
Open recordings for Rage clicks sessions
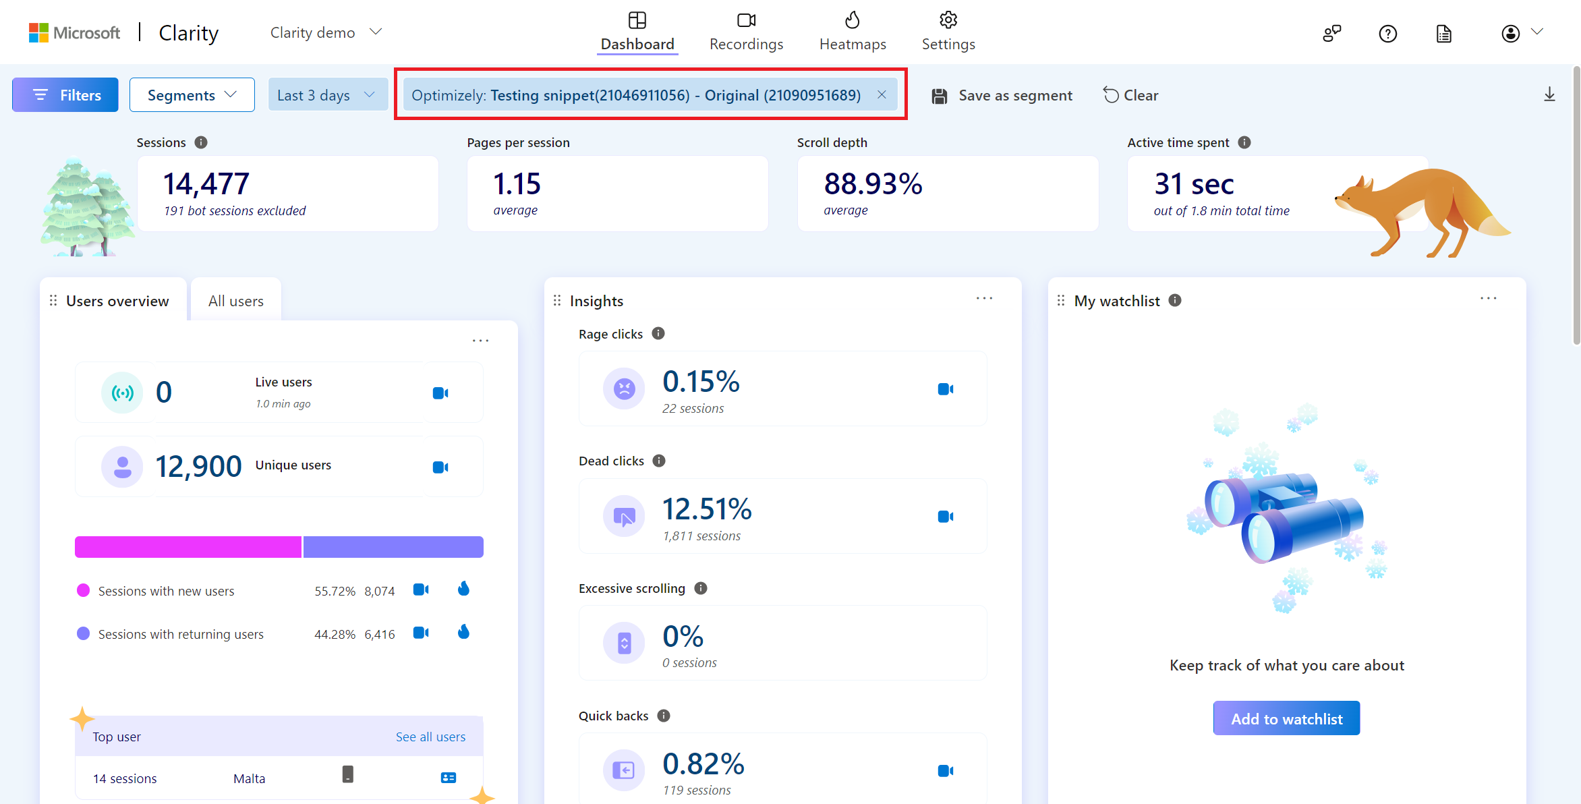coord(945,389)
